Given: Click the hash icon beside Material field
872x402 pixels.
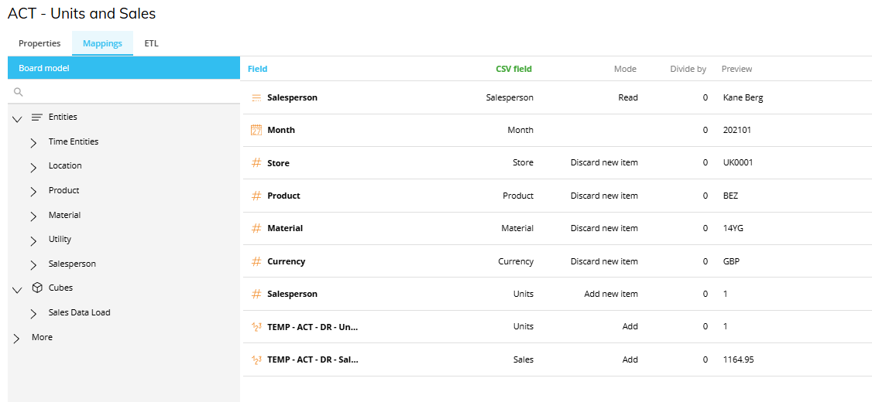Looking at the screenshot, I should click(x=256, y=228).
